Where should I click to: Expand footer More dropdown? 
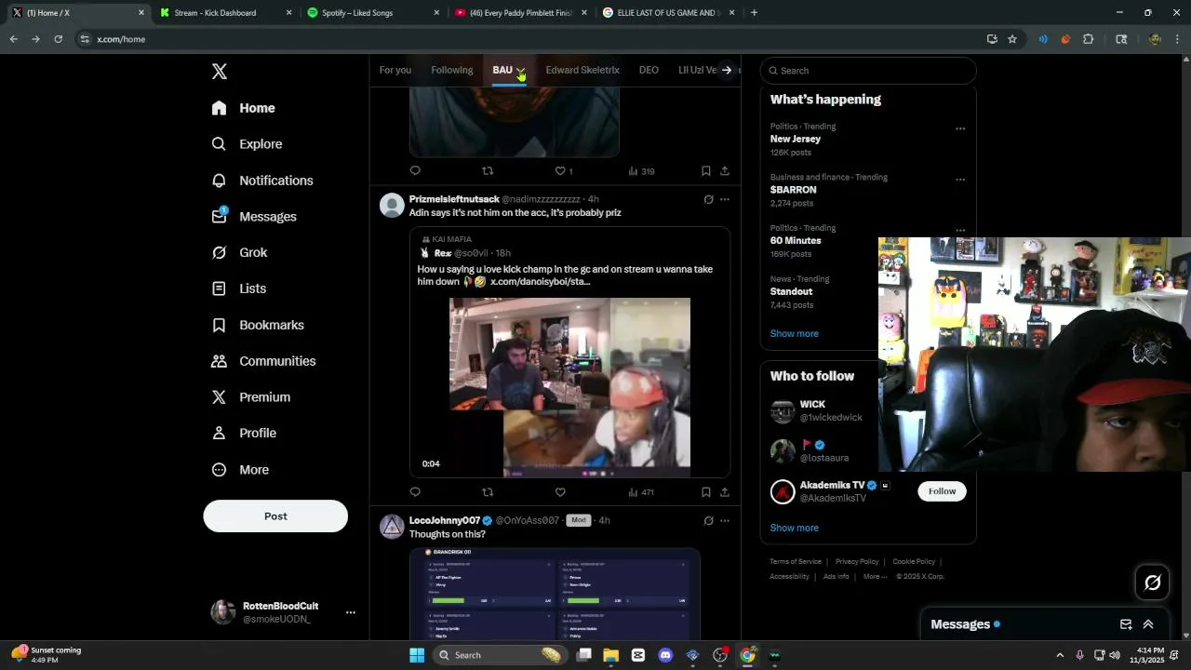(875, 577)
